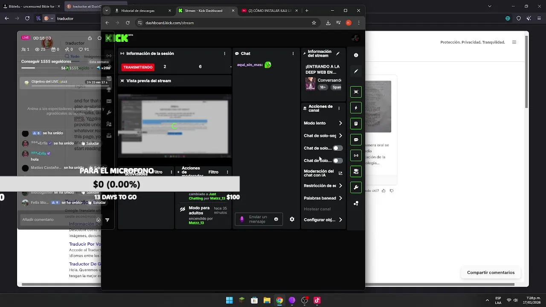
Task: Switch to Stream - Kick Dashboard tab
Action: [x=206, y=11]
